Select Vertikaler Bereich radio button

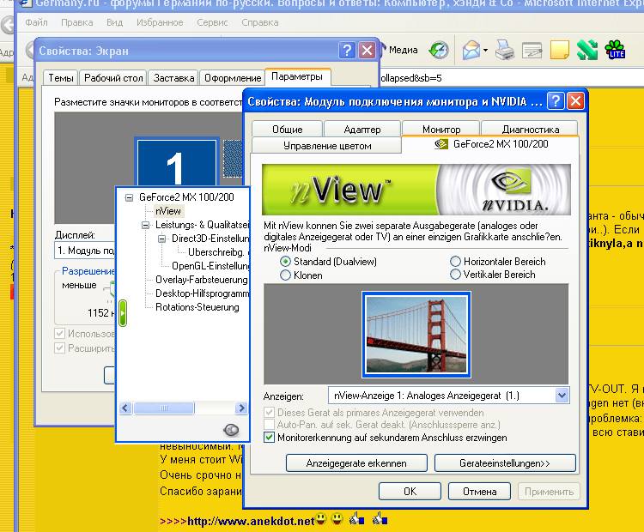point(455,275)
